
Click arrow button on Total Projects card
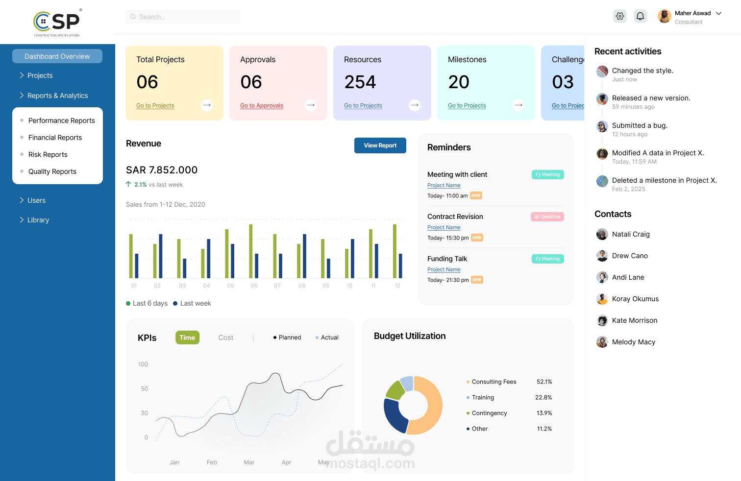click(x=207, y=105)
